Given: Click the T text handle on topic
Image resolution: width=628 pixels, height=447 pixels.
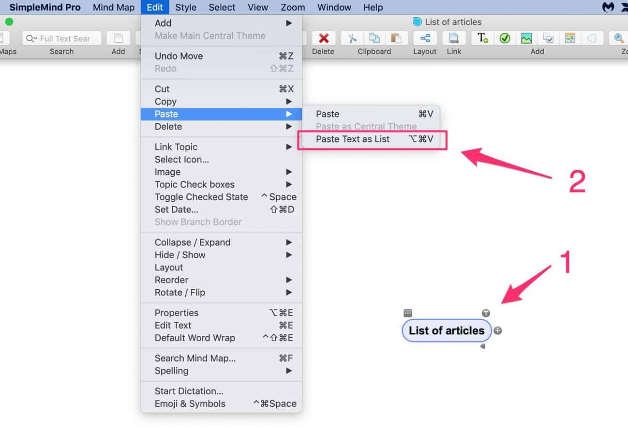Looking at the screenshot, I should point(486,313).
